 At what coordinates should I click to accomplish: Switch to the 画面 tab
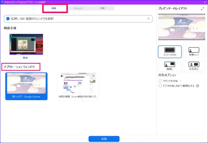(x=54, y=8)
